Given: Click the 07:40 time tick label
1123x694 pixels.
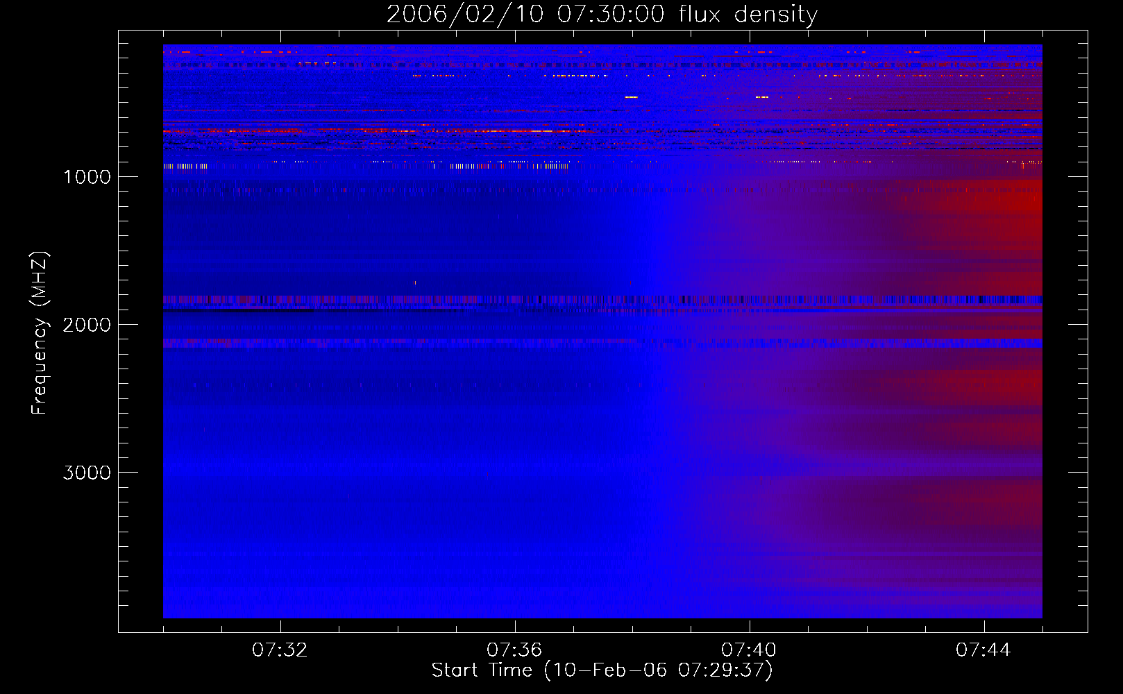Looking at the screenshot, I should pos(749,650).
